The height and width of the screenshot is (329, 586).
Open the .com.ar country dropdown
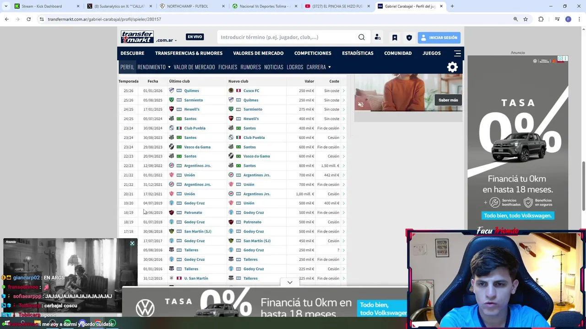tap(166, 40)
